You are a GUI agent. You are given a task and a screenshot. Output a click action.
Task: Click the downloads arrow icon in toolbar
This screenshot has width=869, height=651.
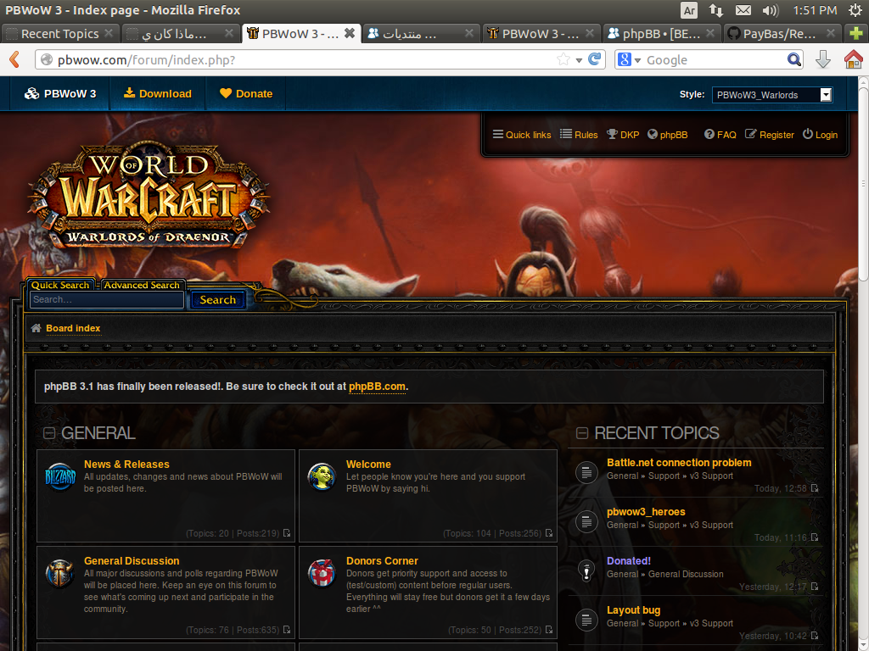tap(822, 59)
